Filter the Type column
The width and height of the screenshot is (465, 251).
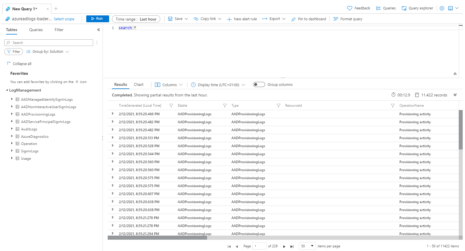point(278,106)
